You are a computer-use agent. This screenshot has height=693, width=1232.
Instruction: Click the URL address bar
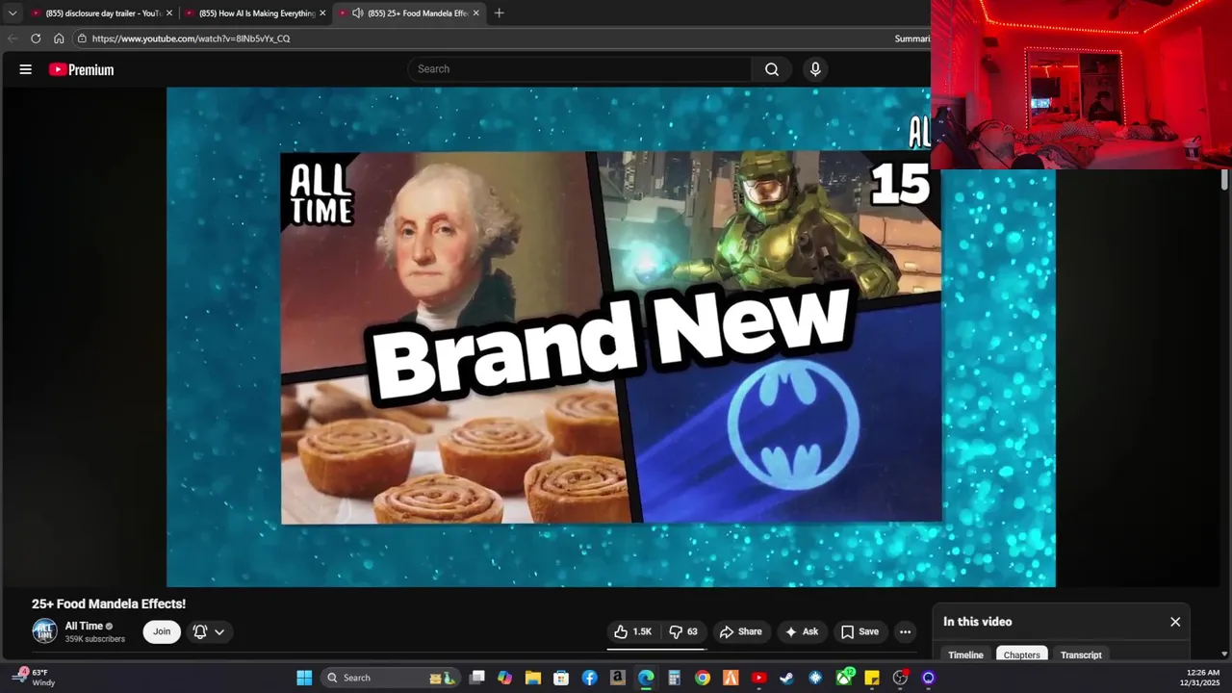[x=481, y=38]
